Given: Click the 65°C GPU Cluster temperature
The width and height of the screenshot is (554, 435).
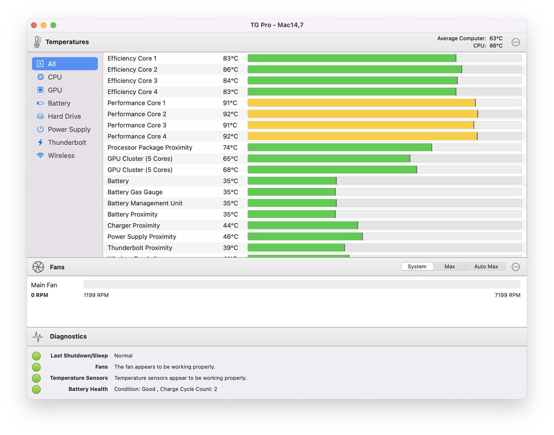Looking at the screenshot, I should [x=230, y=158].
